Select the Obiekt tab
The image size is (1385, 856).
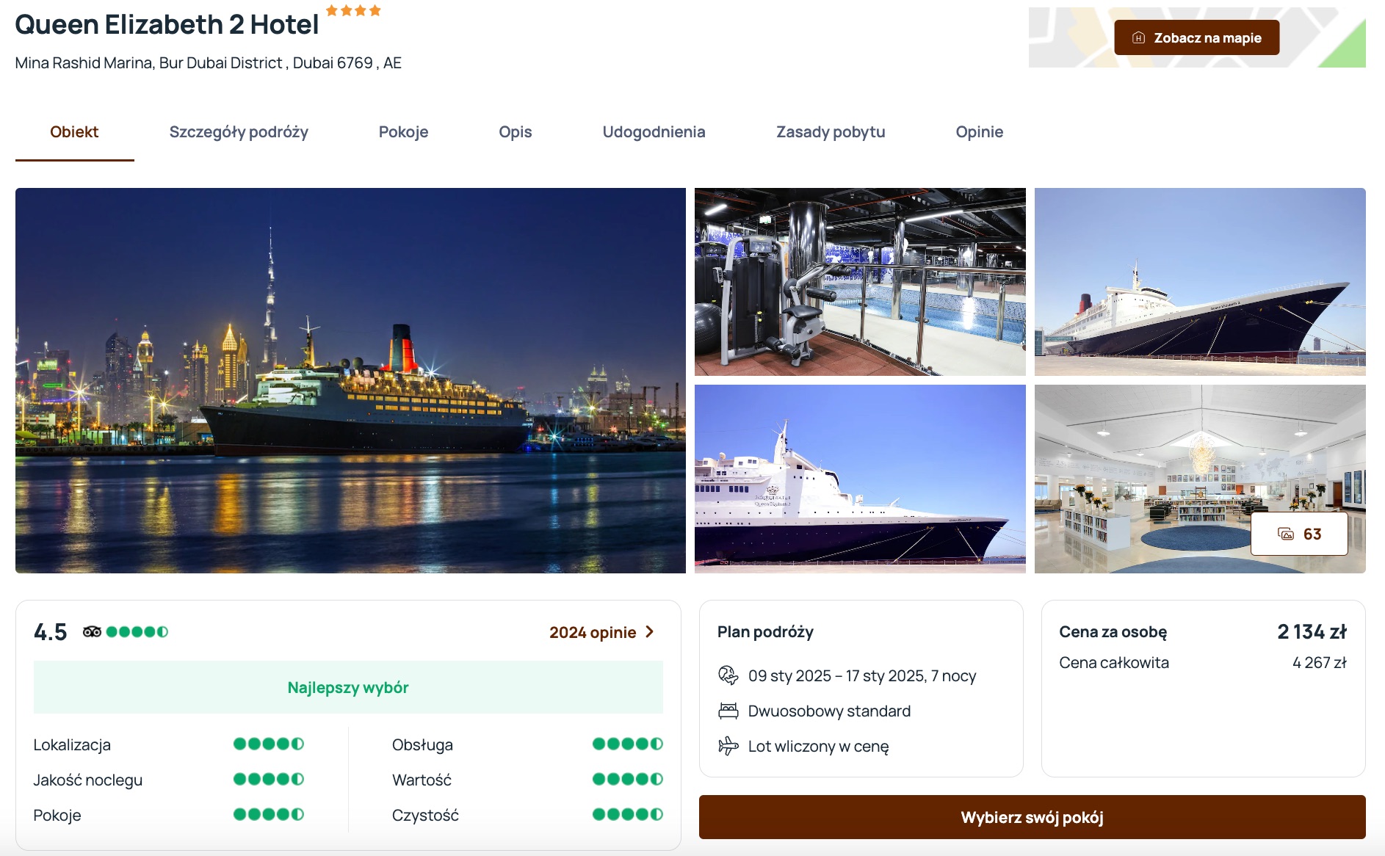(74, 132)
